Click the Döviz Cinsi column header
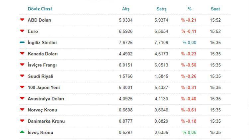 click(x=40, y=9)
